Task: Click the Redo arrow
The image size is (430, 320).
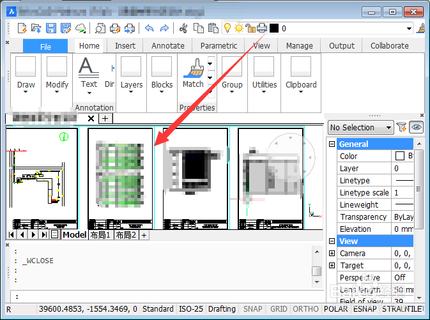Action: 164,28
